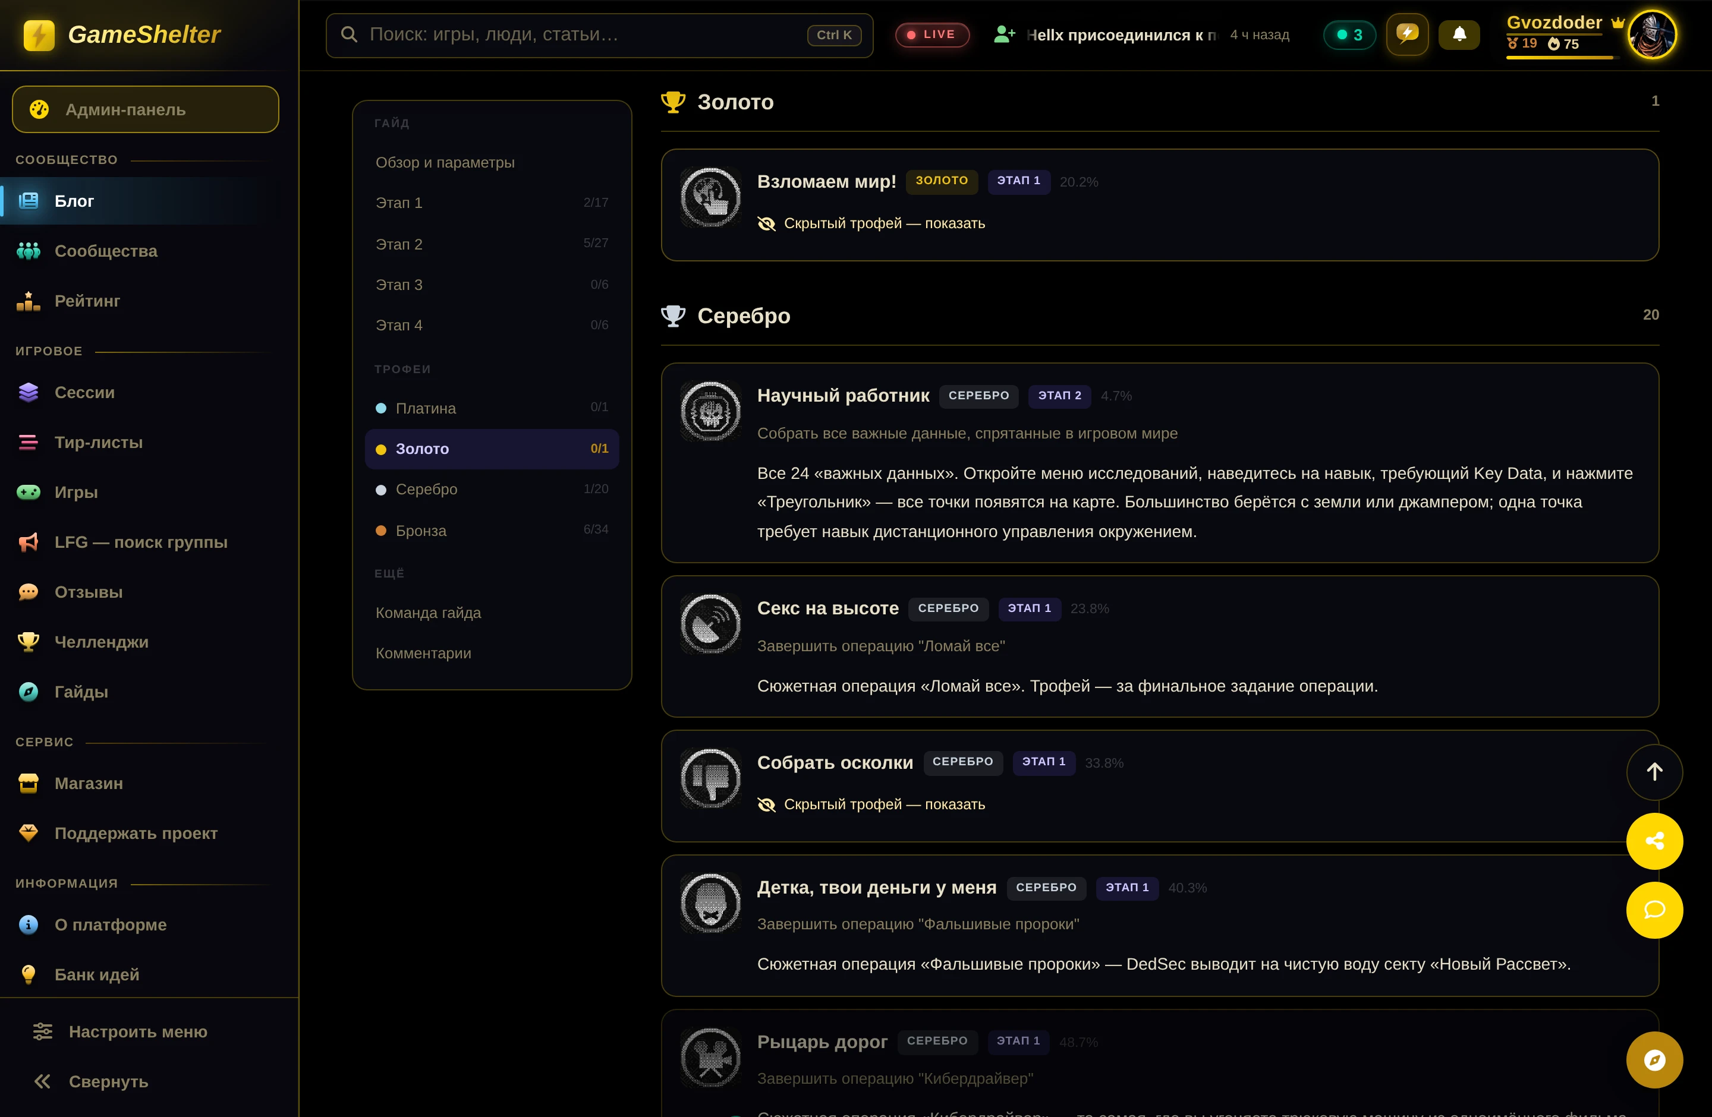Click the LIVE indicator badge

[x=931, y=34]
